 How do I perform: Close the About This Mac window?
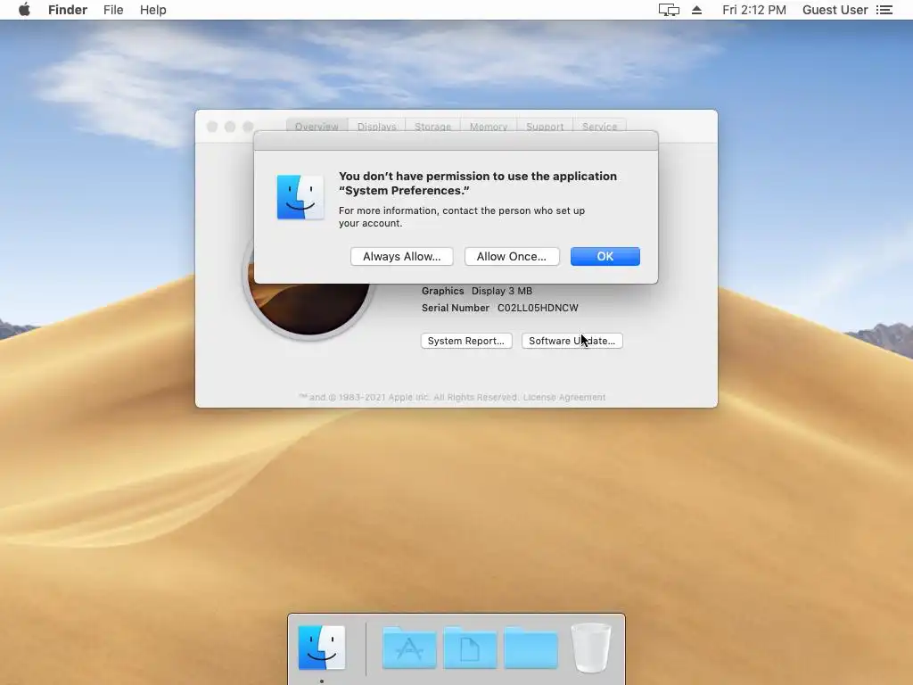[212, 127]
